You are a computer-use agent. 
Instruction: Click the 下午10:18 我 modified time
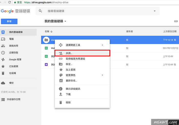coord(169,40)
